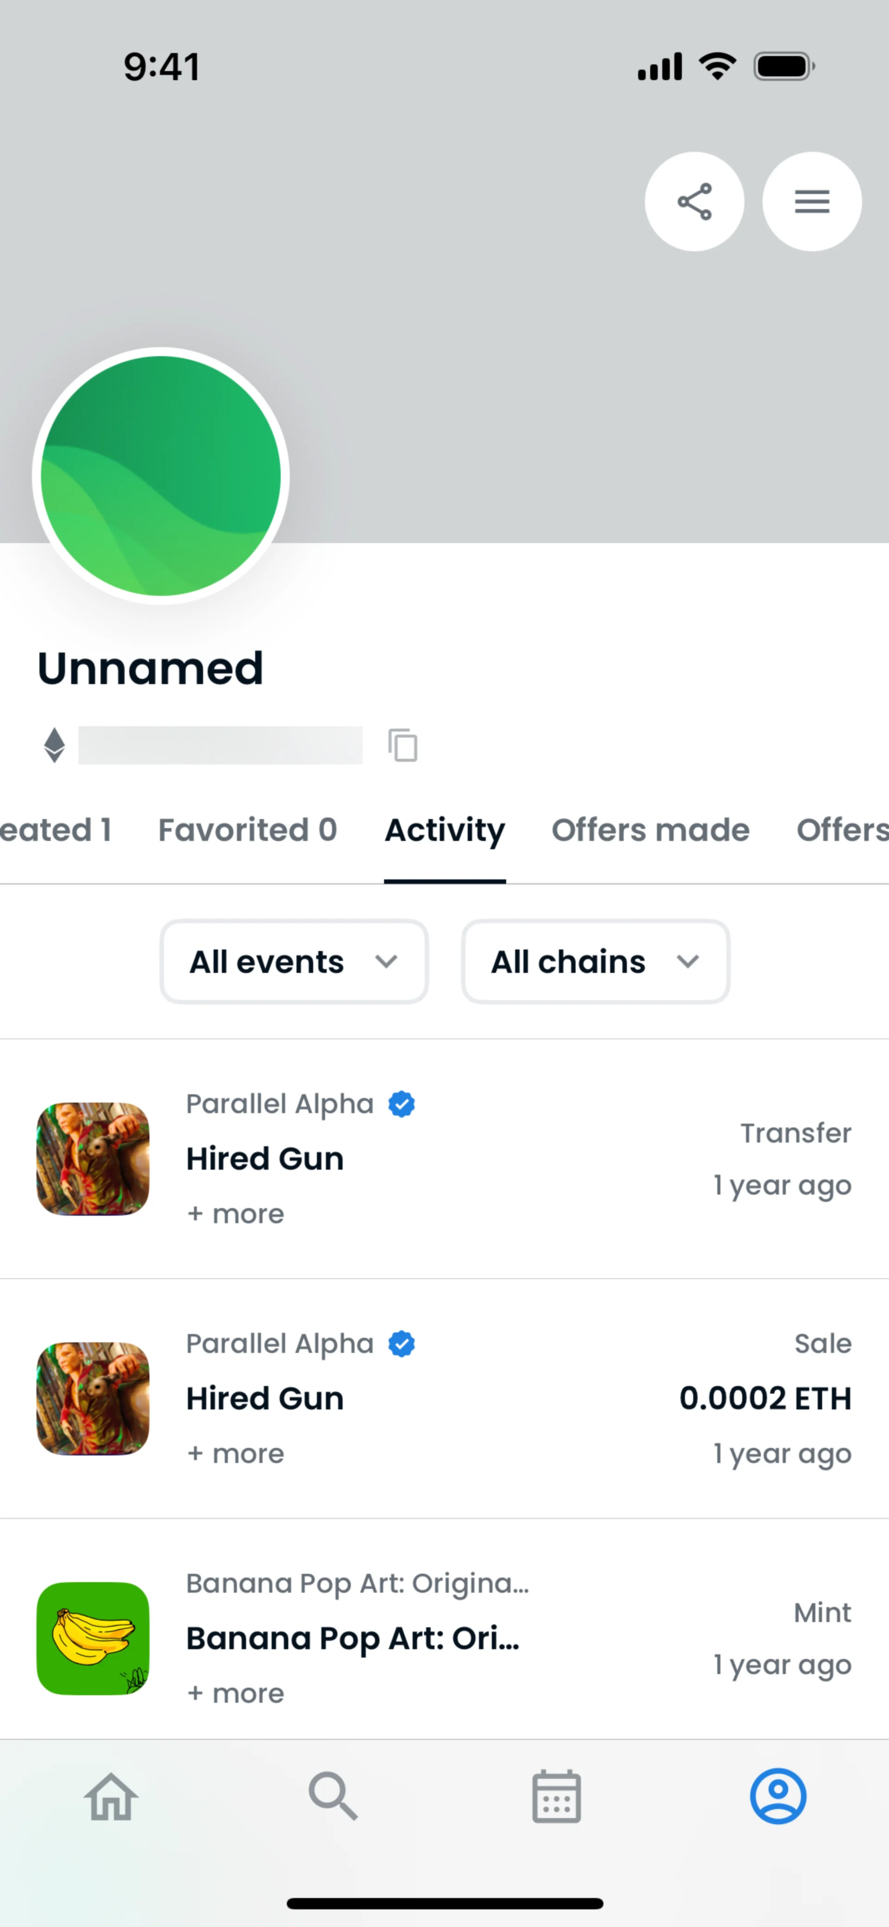Expand the All events dropdown
Viewport: 889px width, 1927px height.
tap(294, 961)
